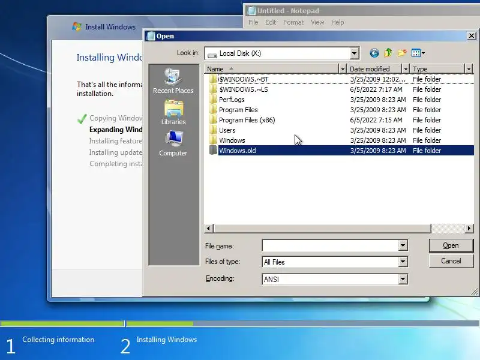Go up one folder level icon
The height and width of the screenshot is (360, 480).
click(388, 53)
